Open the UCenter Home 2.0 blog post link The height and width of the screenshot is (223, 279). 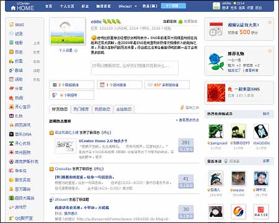103,141
